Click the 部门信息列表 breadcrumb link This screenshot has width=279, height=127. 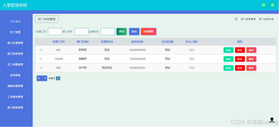click(266, 19)
